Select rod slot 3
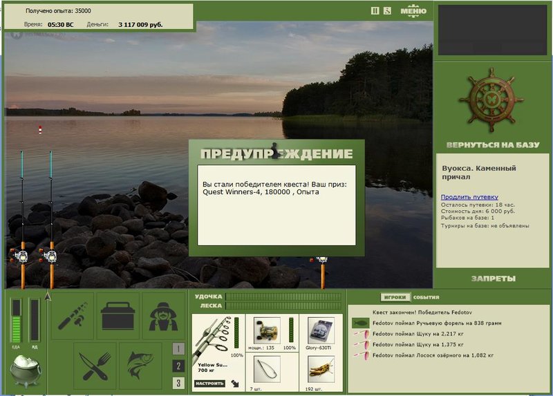Screen dimensions: 553x396 coord(178,383)
